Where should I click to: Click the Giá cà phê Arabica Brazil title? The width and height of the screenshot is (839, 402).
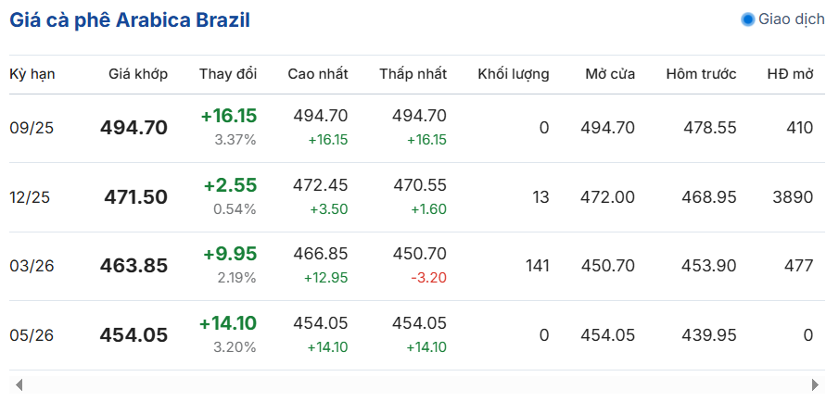[130, 20]
